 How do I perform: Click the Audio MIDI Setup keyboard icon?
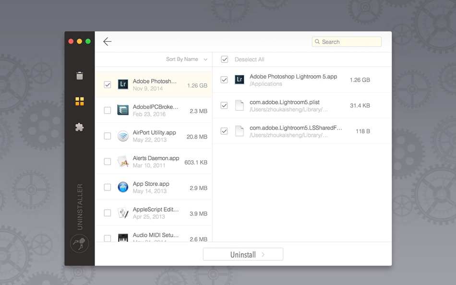pyautogui.click(x=123, y=237)
